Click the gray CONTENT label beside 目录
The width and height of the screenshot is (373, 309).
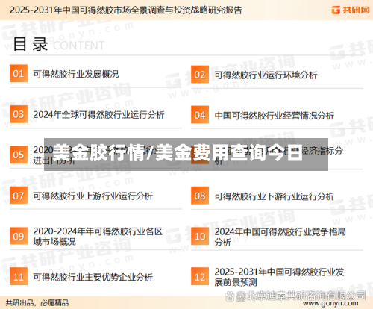pyautogui.click(x=78, y=46)
